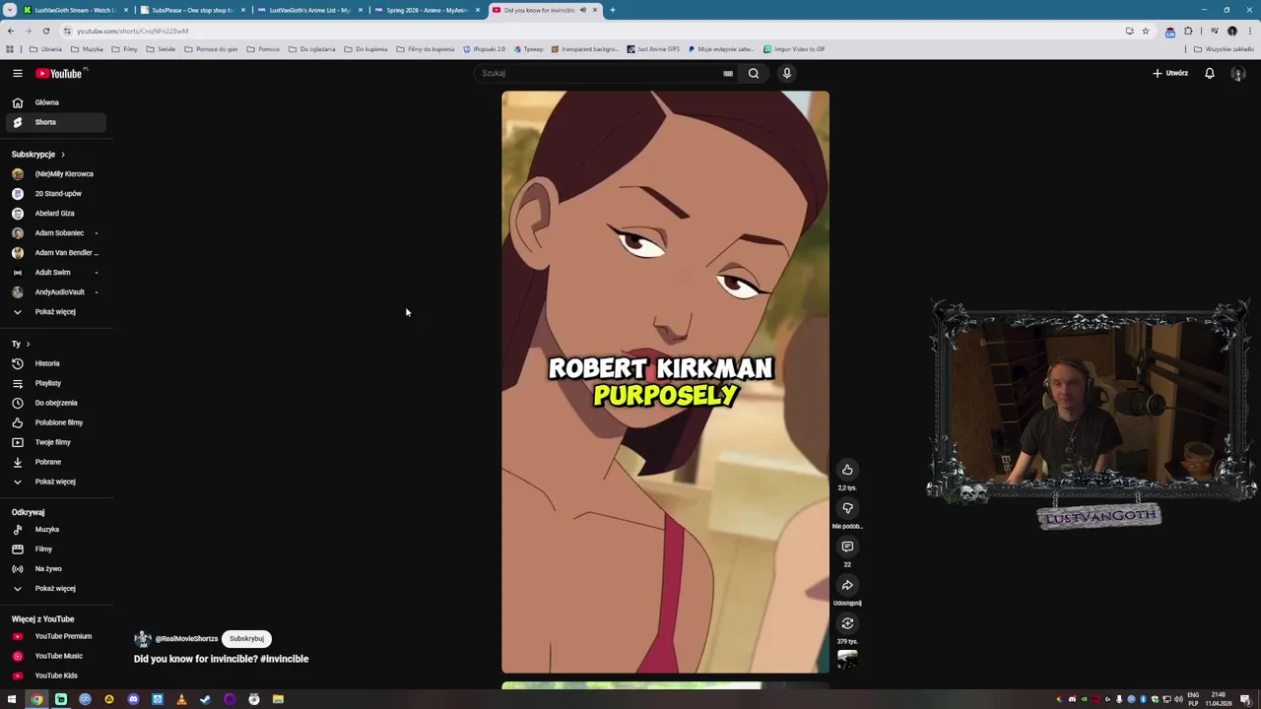Open Adam Van Bendler channel subscription
This screenshot has width=1261, height=709.
(x=54, y=253)
